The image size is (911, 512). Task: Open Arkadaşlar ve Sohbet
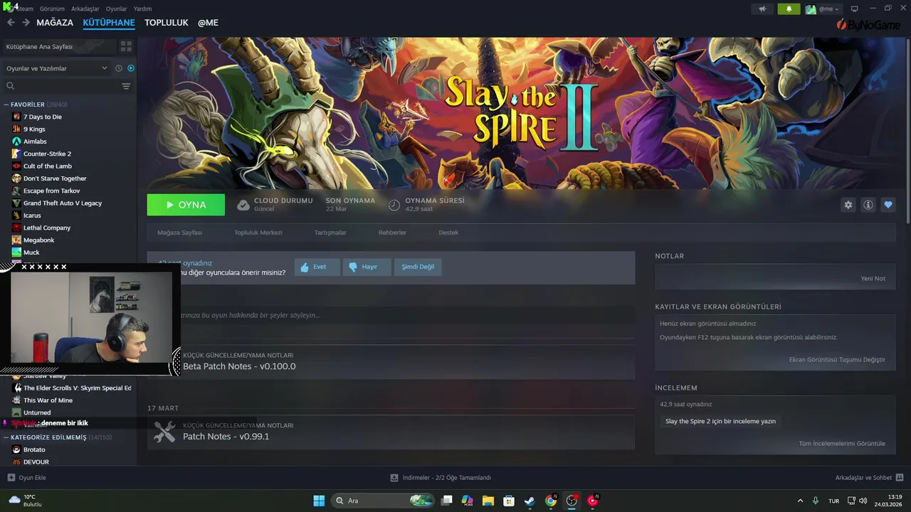pos(869,478)
